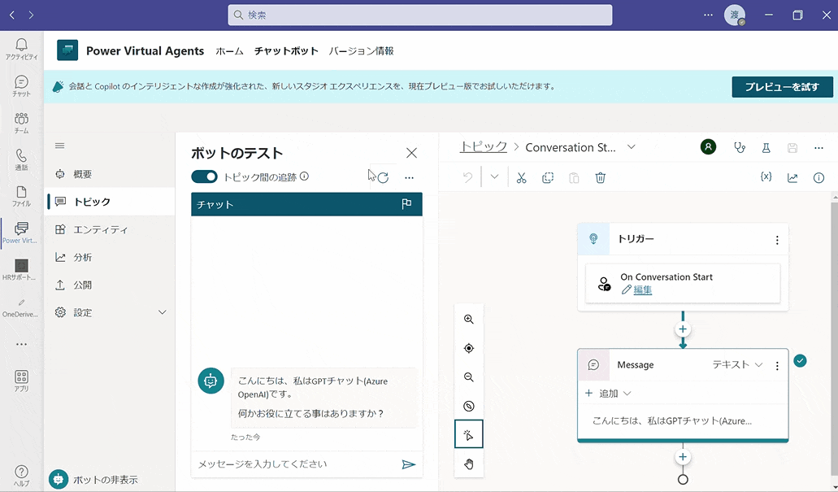Click the Zoom in icon on the canvas
The height and width of the screenshot is (492, 838).
468,319
